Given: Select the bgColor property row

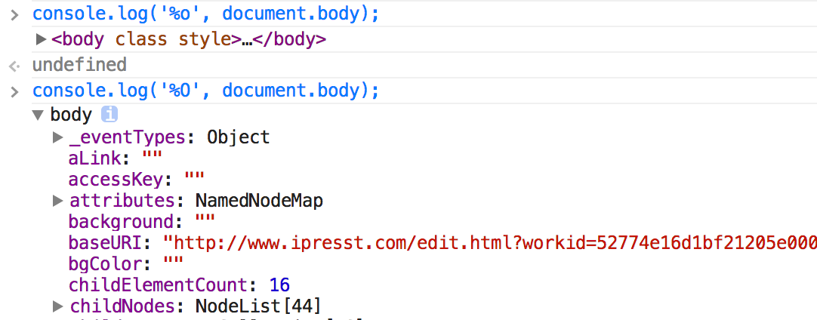Looking at the screenshot, I should tap(105, 264).
